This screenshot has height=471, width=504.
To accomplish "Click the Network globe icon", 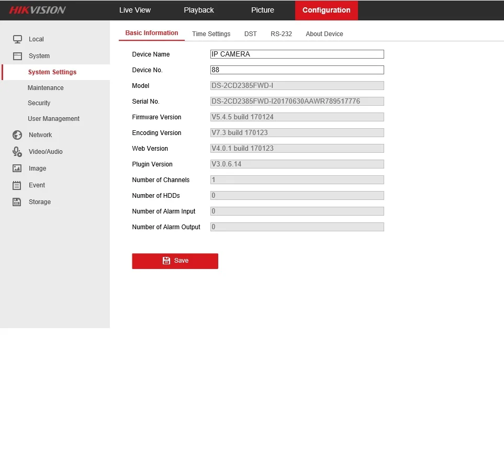I will (x=17, y=135).
